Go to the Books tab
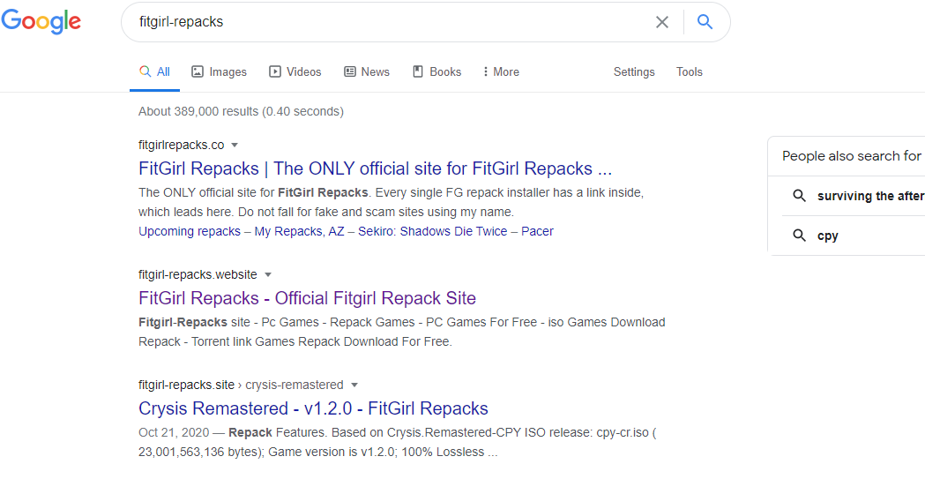Image resolution: width=925 pixels, height=479 pixels. [x=437, y=72]
